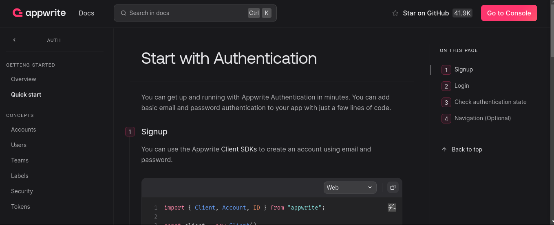Screen dimensions: 554x225
Task: Open Docs in the top navigation
Action: pos(86,13)
